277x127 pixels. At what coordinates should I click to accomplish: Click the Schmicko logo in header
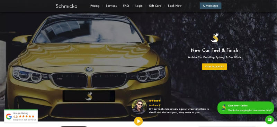click(66, 6)
